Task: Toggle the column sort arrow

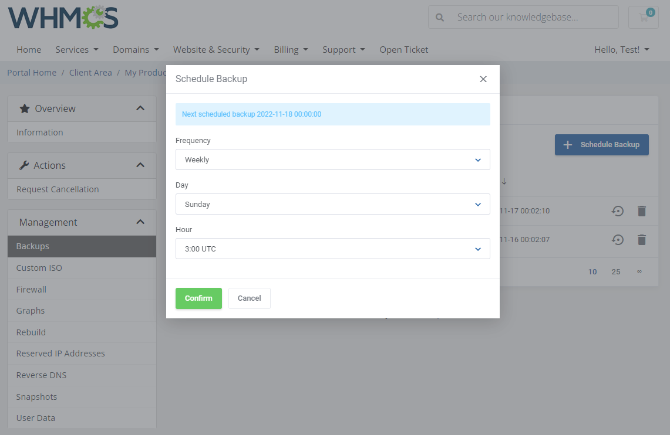Action: pyautogui.click(x=504, y=182)
